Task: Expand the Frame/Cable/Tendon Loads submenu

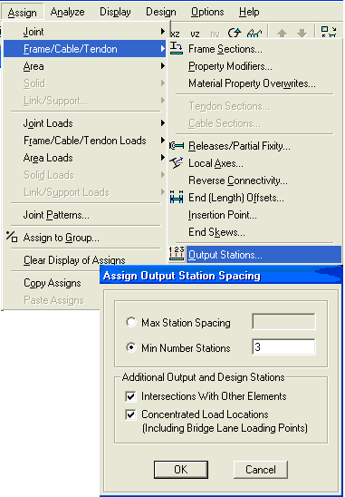Action: 84,140
